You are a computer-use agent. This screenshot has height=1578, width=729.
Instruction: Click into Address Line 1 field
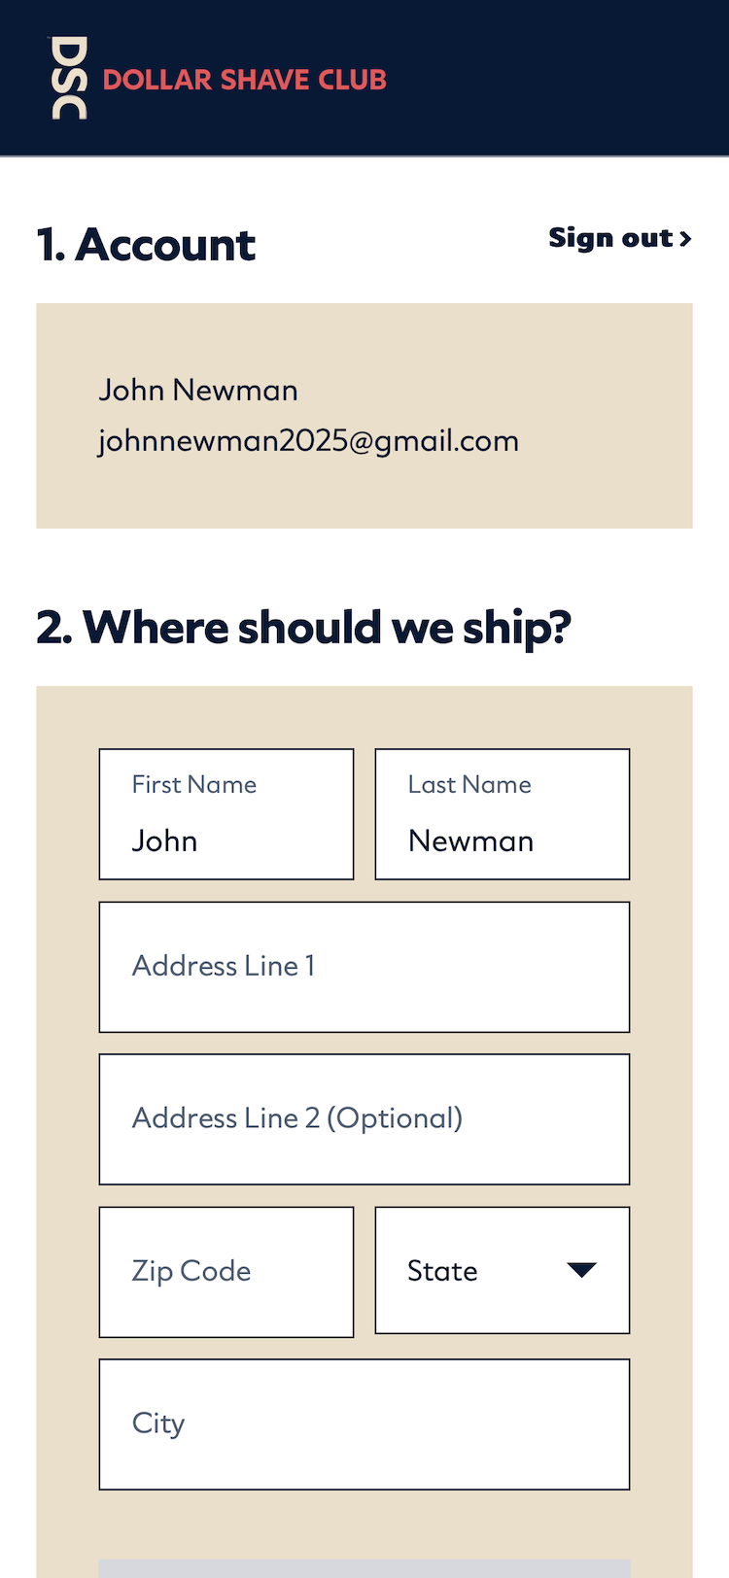click(364, 967)
